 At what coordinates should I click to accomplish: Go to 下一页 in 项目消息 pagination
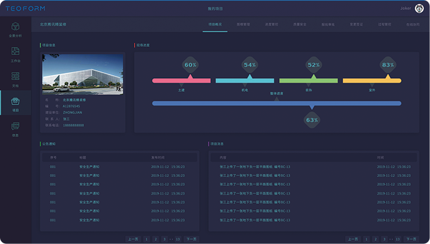411,239
